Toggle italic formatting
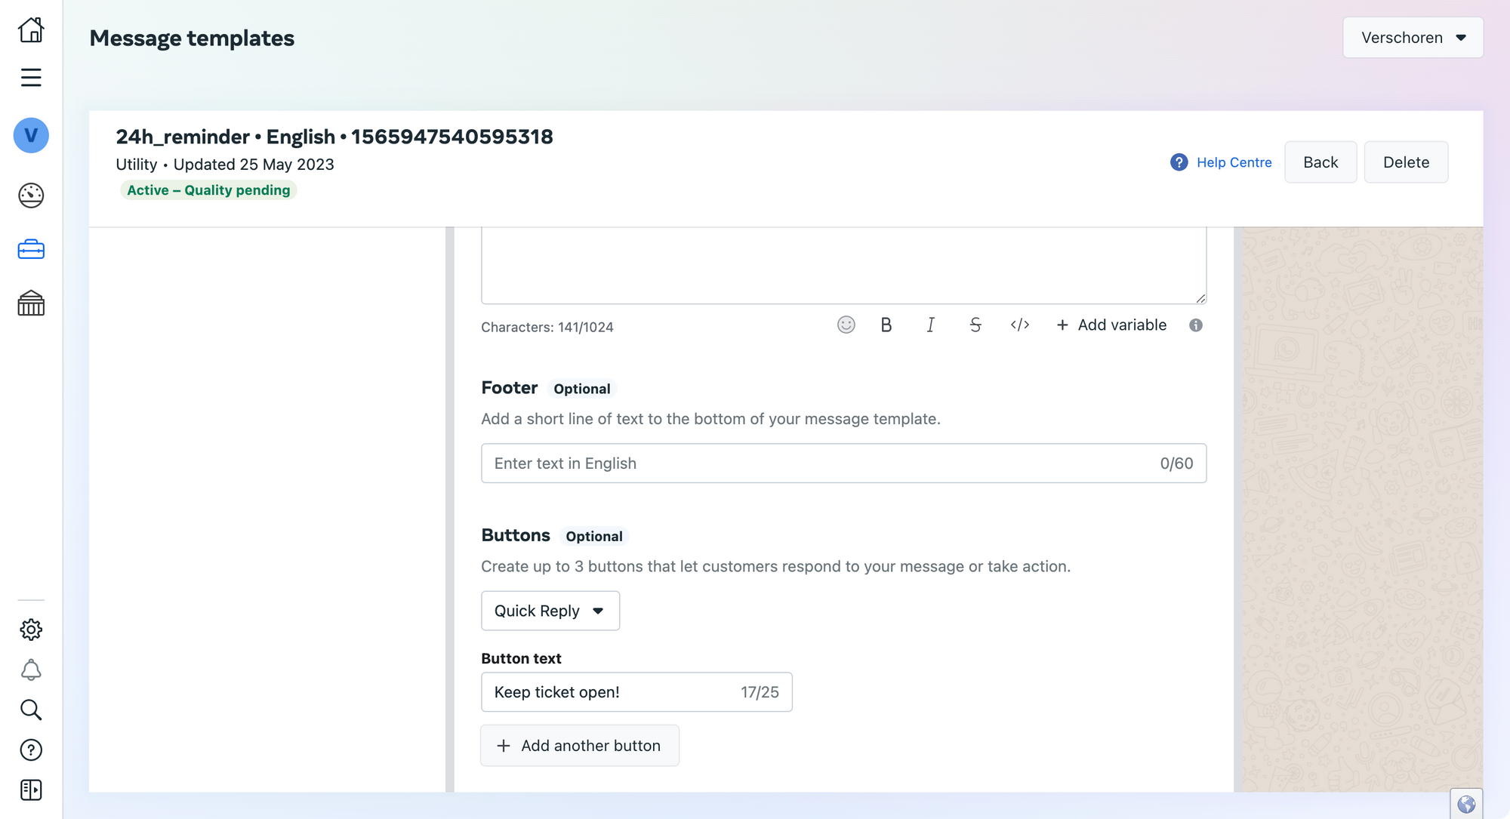The height and width of the screenshot is (819, 1510). (930, 325)
